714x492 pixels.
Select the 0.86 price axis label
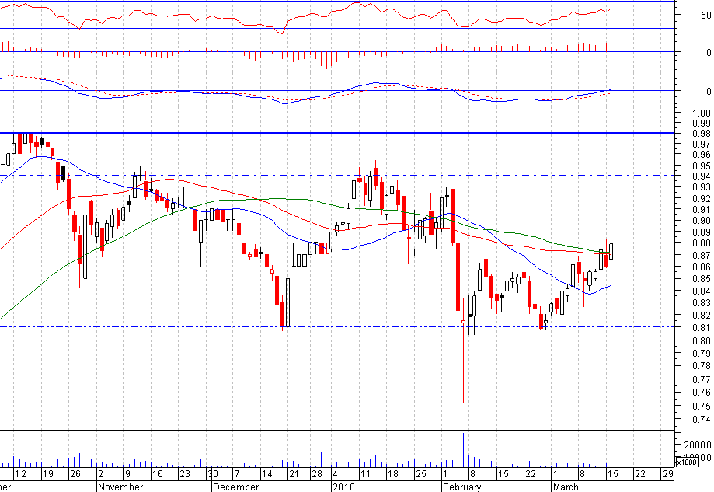[x=702, y=267]
